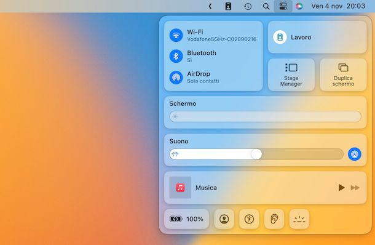
Task: Click the focus badge icon in menu bar
Action: [228, 6]
